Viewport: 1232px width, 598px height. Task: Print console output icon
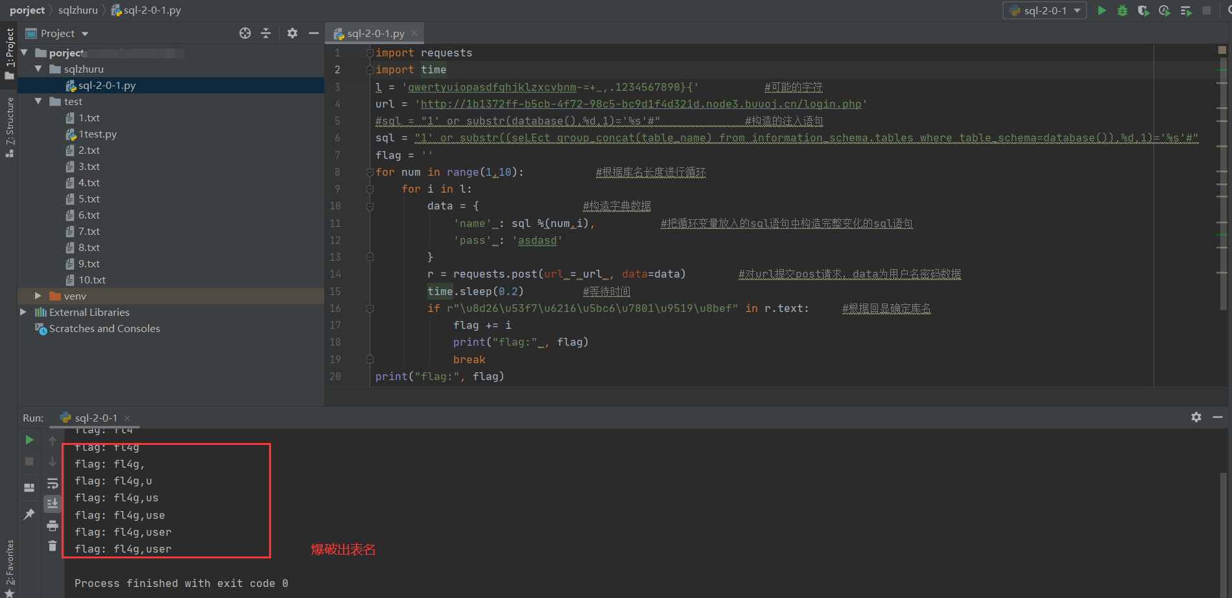point(53,525)
